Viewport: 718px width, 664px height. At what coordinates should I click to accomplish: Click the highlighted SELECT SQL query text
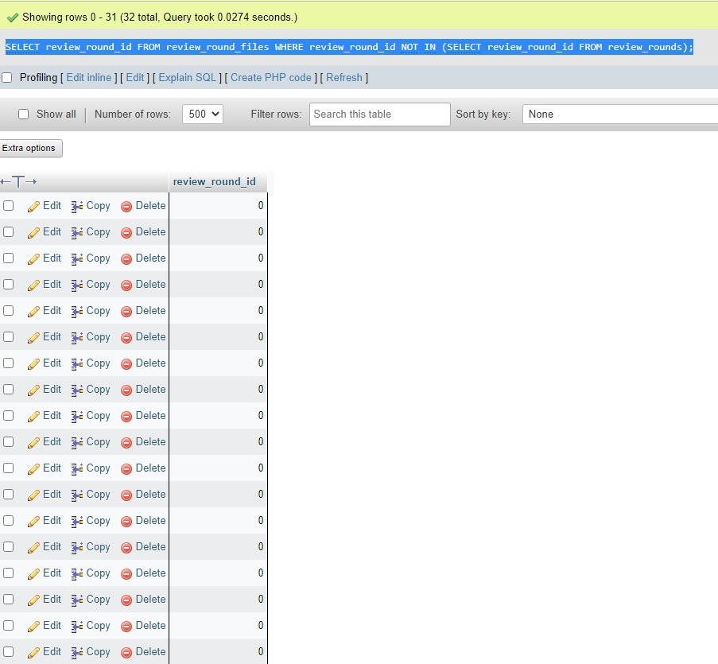click(x=349, y=47)
